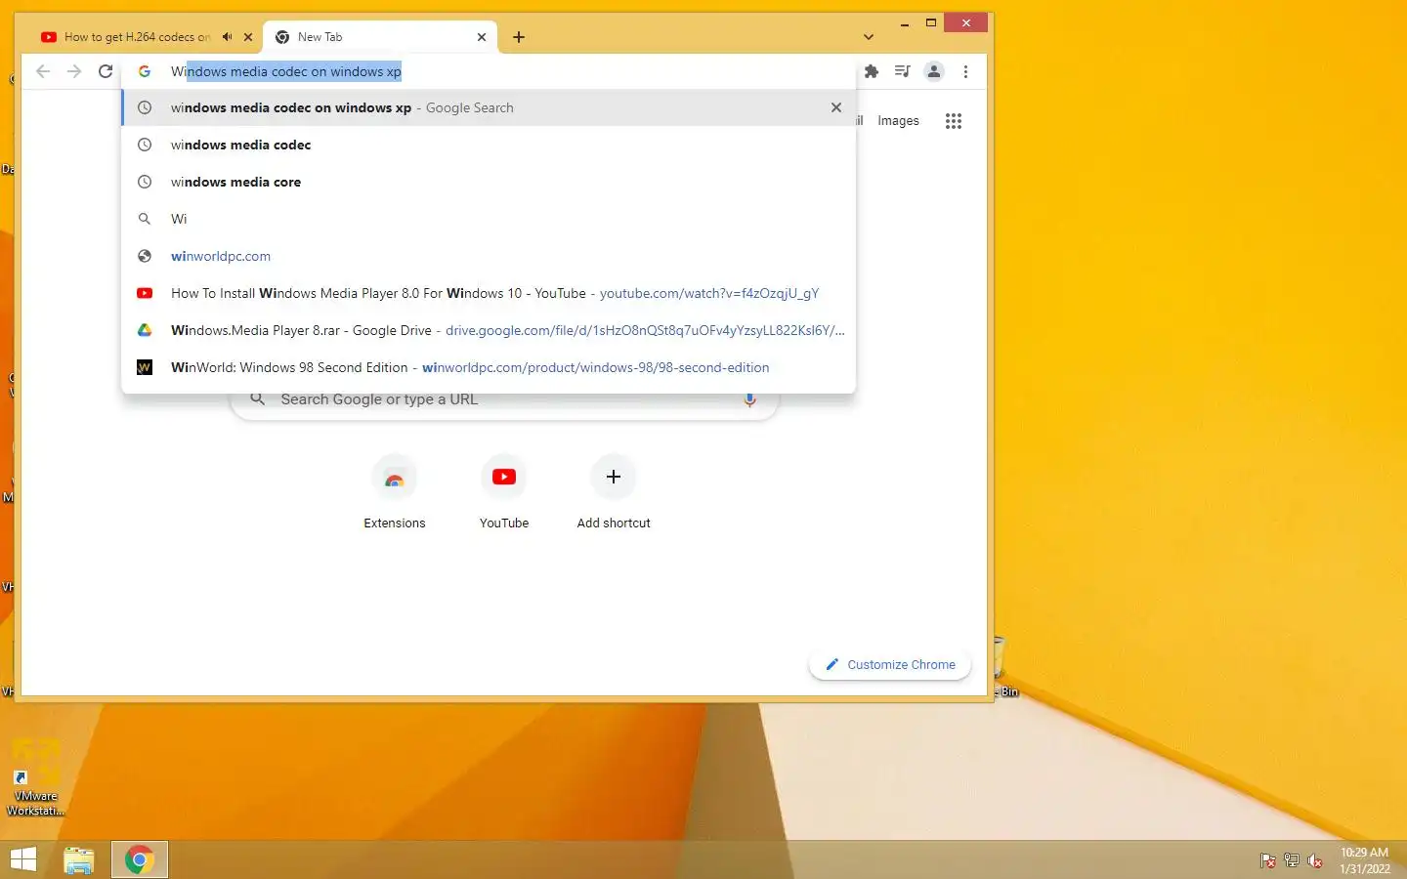The height and width of the screenshot is (879, 1407).
Task: Open the Chrome profile avatar
Action: 934,71
